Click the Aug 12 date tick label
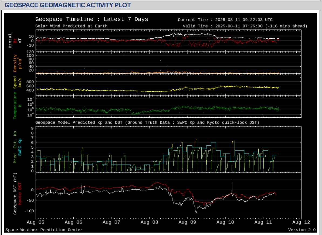 [301, 222]
